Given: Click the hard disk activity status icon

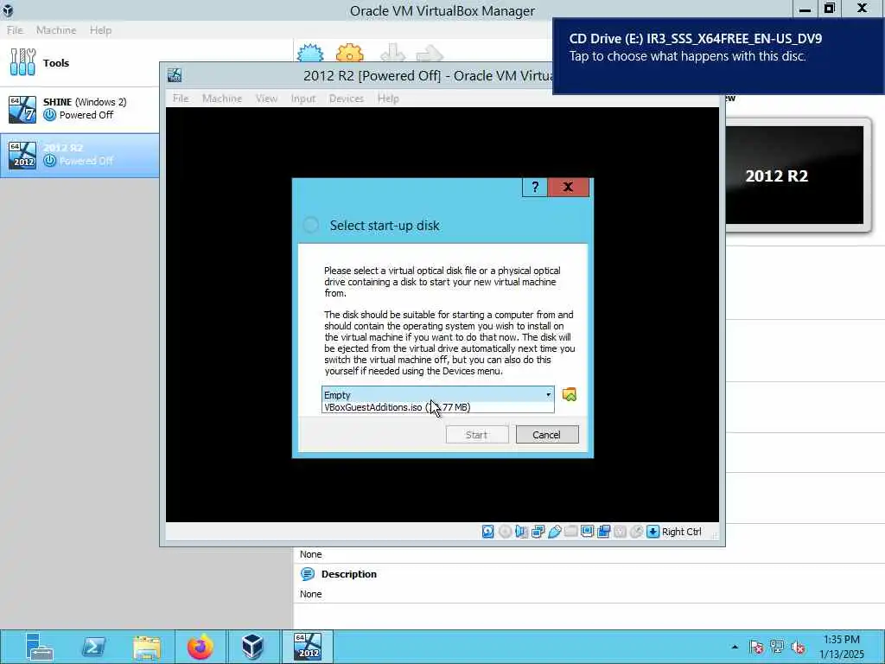Looking at the screenshot, I should click(x=488, y=532).
